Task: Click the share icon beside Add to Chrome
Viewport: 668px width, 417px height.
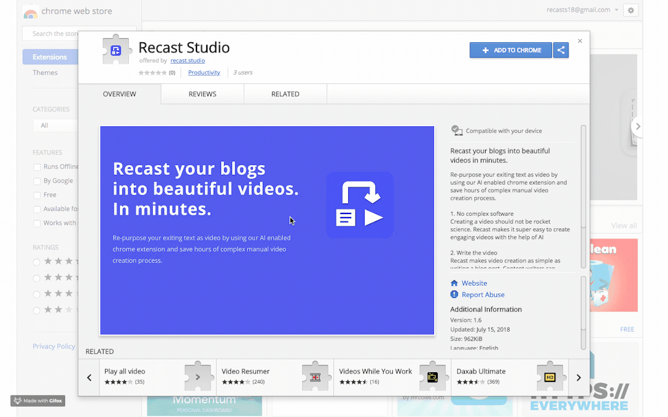Action: click(561, 50)
